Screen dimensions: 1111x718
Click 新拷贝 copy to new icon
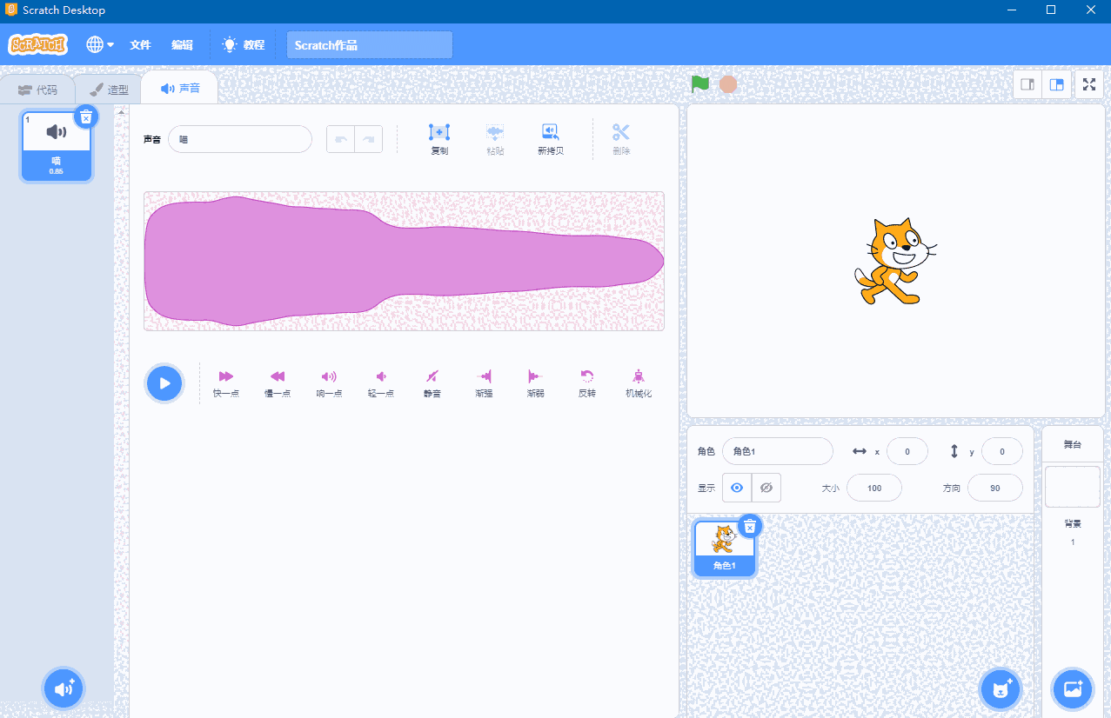(551, 139)
